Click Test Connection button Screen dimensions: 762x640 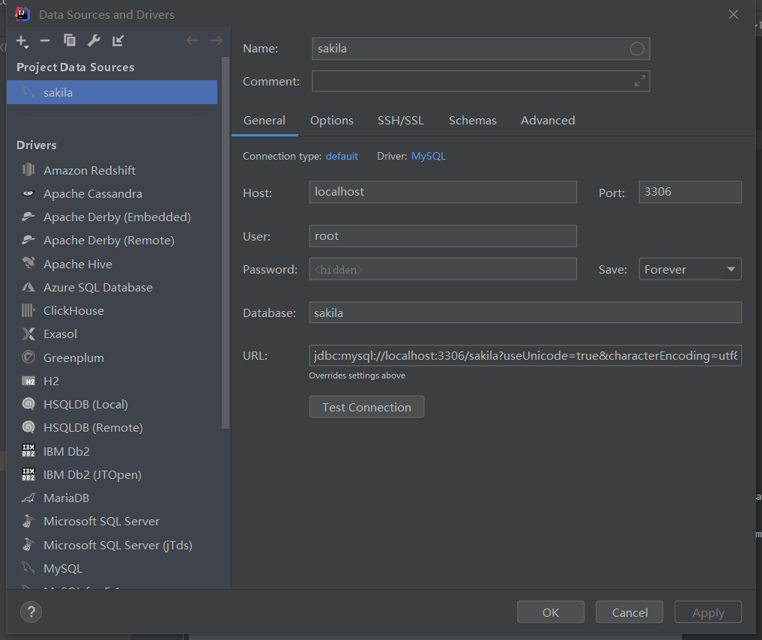366,407
